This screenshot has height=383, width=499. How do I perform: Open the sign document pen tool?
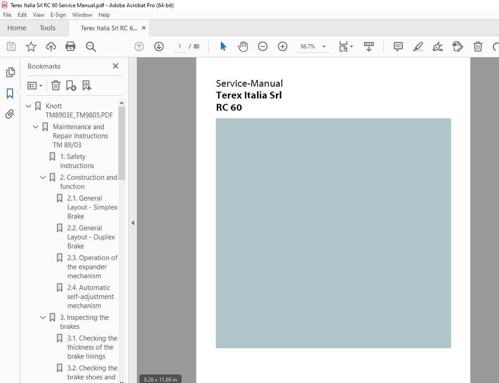[438, 47]
